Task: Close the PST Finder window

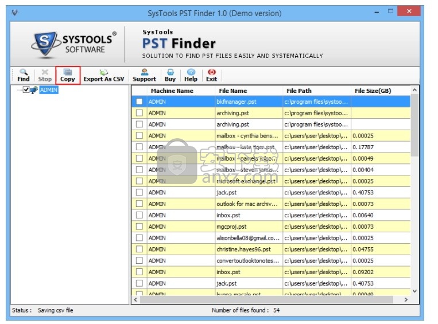Action: 409,11
